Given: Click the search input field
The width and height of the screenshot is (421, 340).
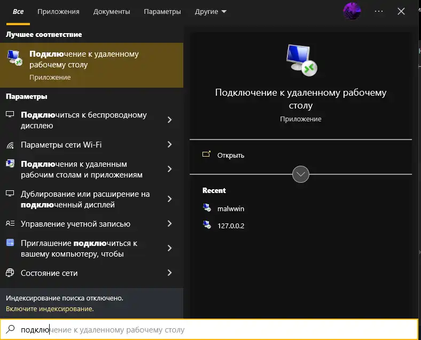Looking at the screenshot, I should (214, 330).
